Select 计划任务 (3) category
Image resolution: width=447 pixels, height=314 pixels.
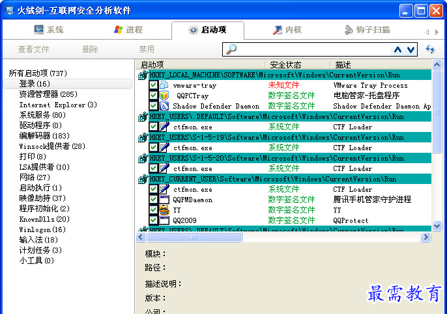click(x=40, y=250)
